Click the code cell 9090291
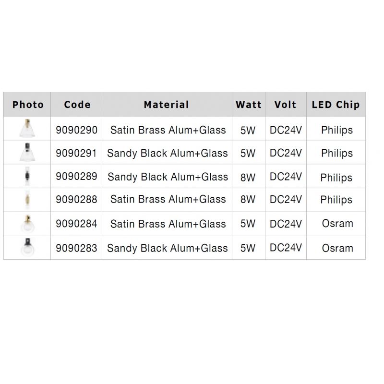This screenshot has height=384, width=384. tap(76, 153)
